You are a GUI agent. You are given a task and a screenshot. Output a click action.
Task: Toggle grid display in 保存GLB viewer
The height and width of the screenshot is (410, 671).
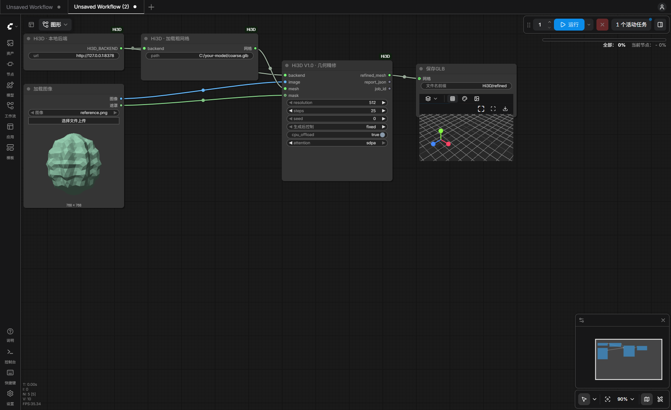[453, 99]
